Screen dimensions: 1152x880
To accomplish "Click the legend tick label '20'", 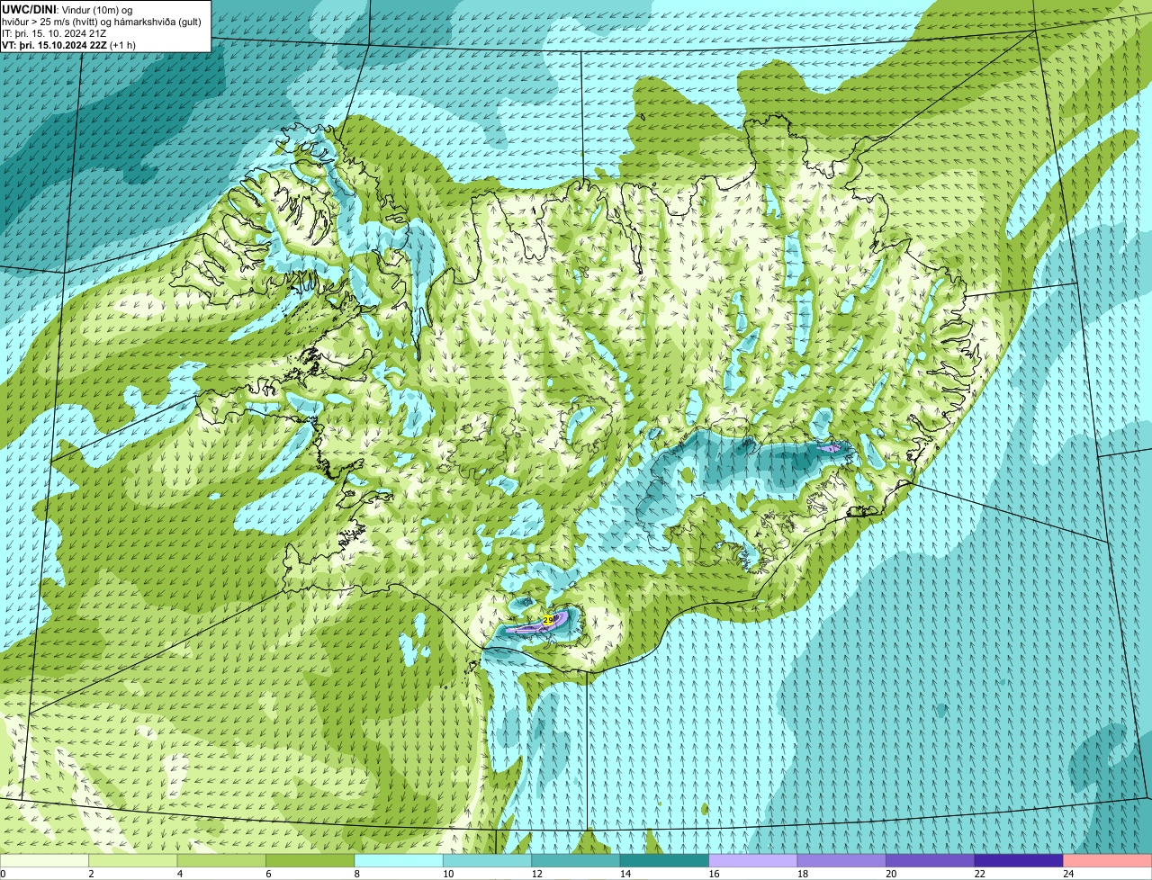I will point(890,874).
